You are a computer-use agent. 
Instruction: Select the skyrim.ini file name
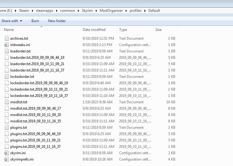18,153
